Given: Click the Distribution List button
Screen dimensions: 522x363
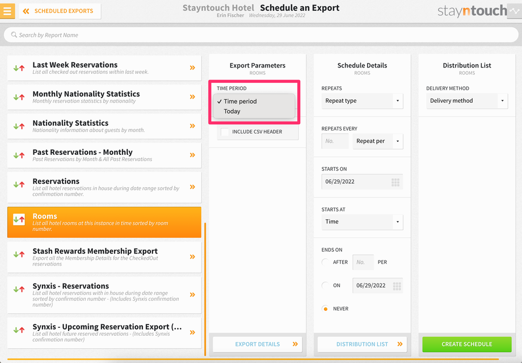Looking at the screenshot, I should pyautogui.click(x=362, y=344).
